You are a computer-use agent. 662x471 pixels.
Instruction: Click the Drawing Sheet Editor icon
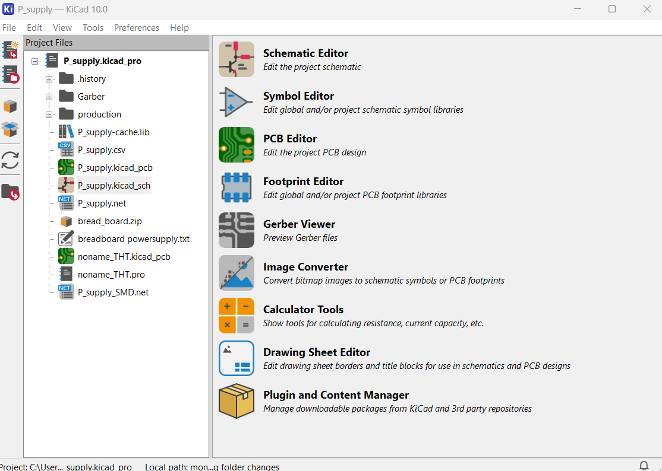click(x=237, y=358)
